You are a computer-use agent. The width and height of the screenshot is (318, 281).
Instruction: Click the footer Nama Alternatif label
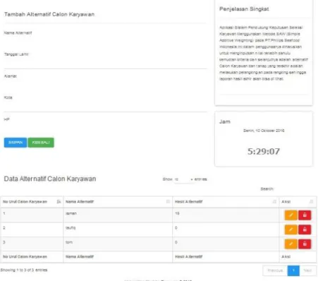80,256
